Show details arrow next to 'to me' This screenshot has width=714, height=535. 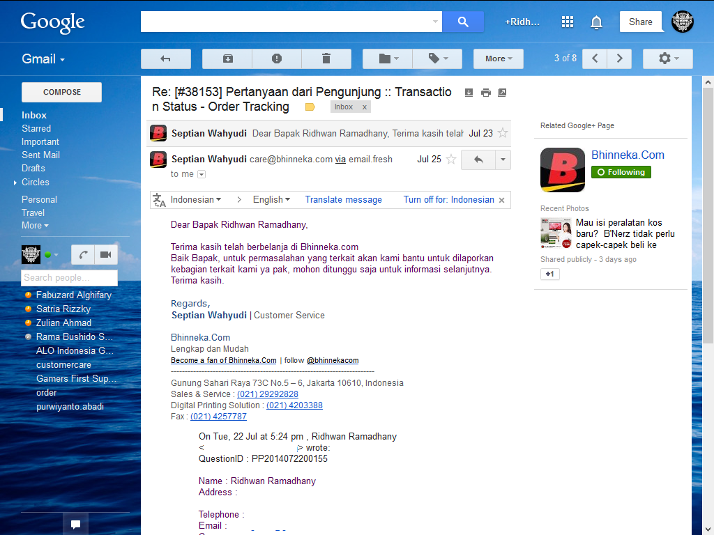[x=202, y=174]
